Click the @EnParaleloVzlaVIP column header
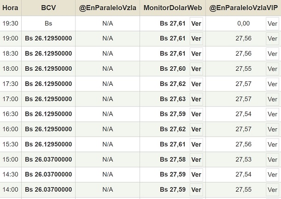 (x=243, y=8)
